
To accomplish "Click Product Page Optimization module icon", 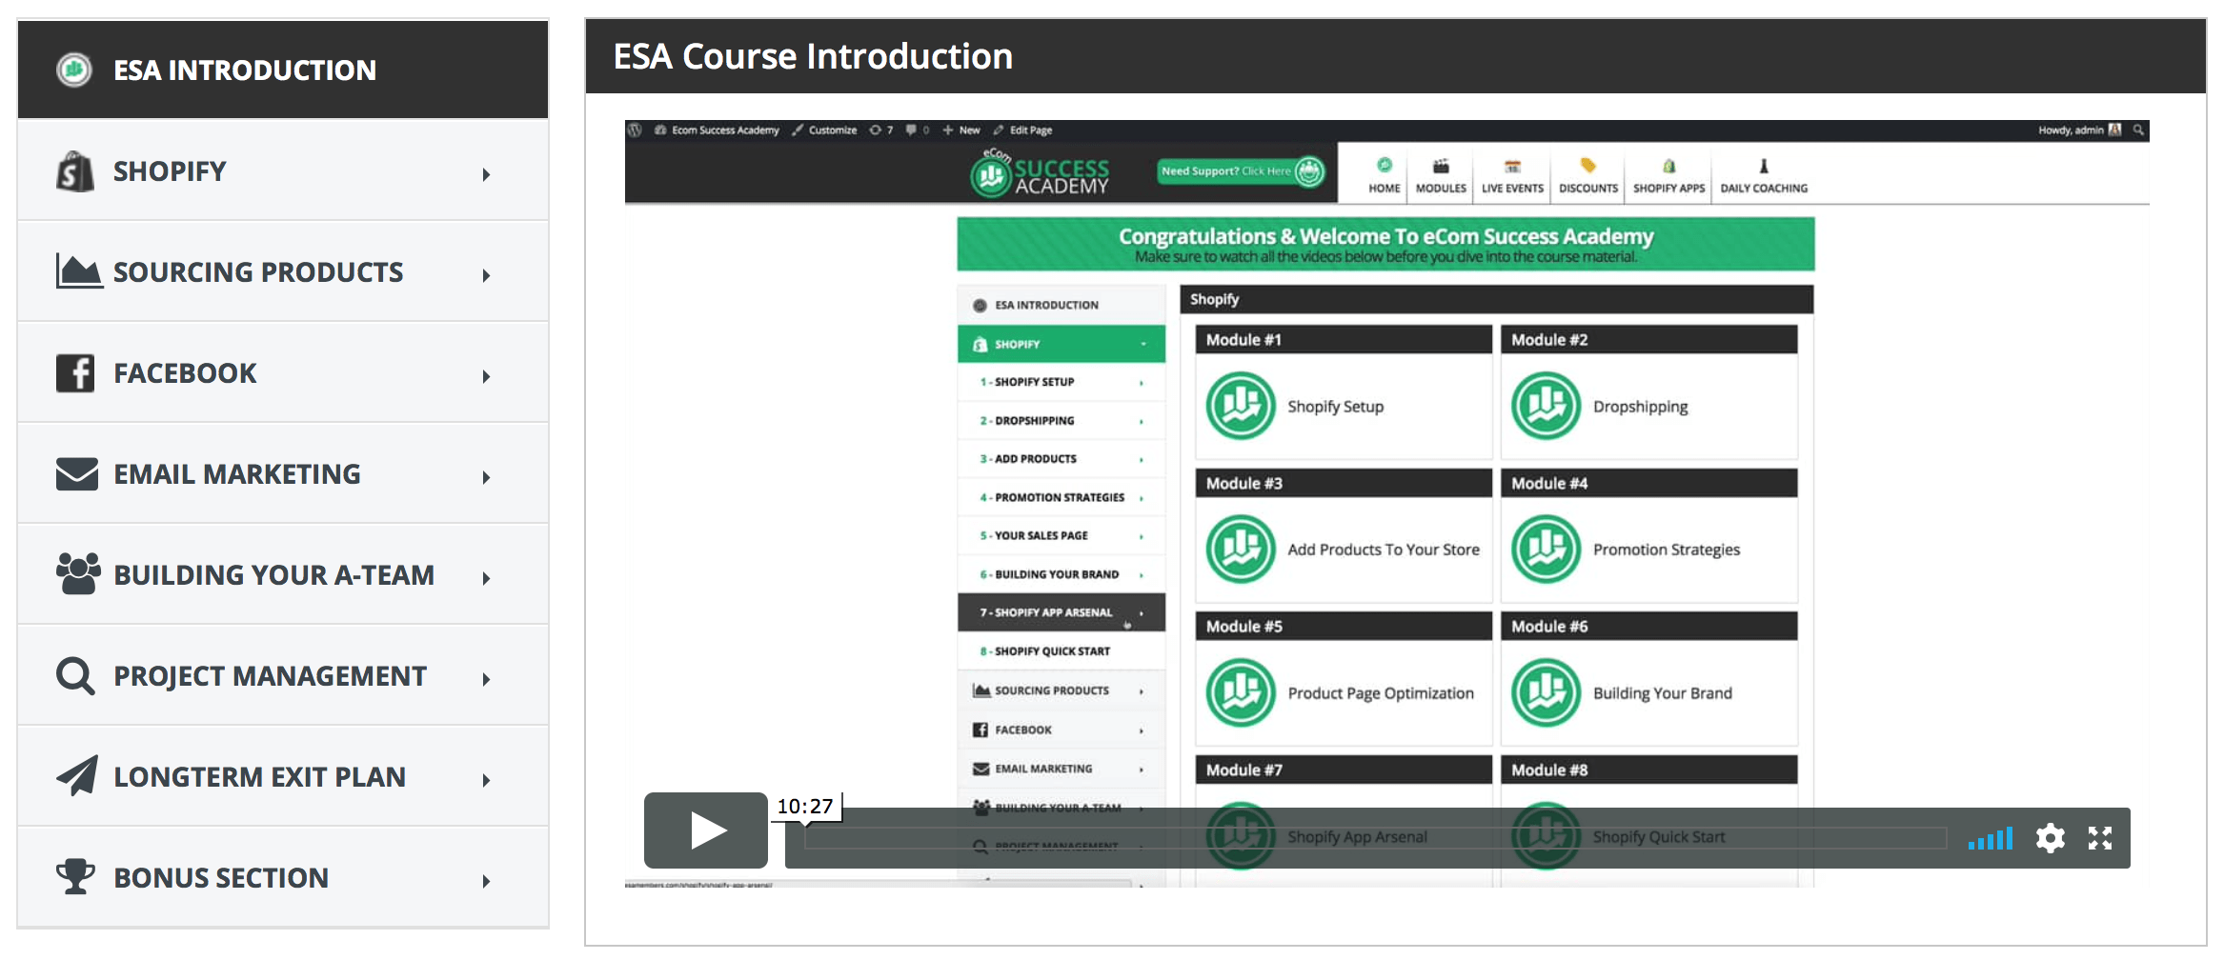I will 1241,692.
